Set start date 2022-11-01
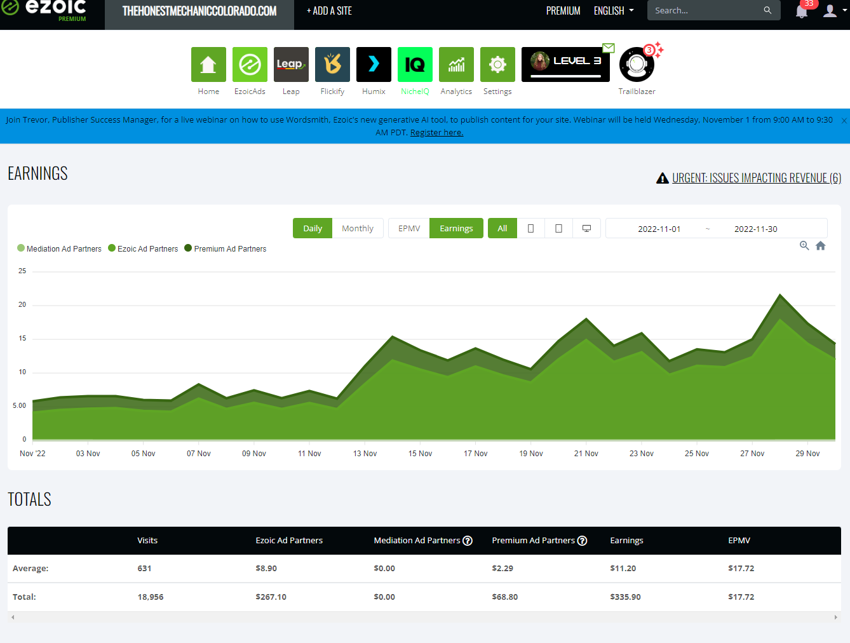Image resolution: width=850 pixels, height=643 pixels. (659, 229)
